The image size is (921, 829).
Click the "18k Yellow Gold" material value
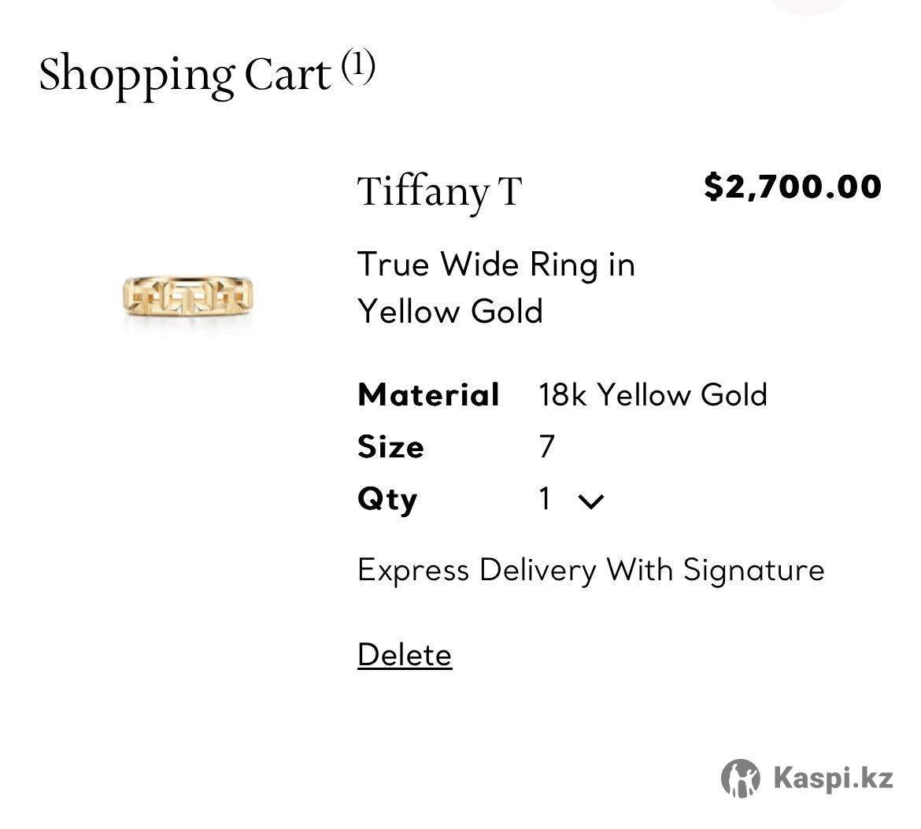(653, 394)
